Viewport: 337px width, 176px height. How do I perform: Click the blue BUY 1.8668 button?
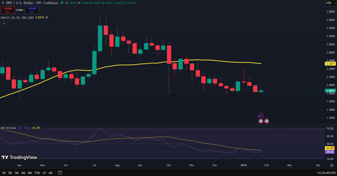pyautogui.click(x=32, y=10)
